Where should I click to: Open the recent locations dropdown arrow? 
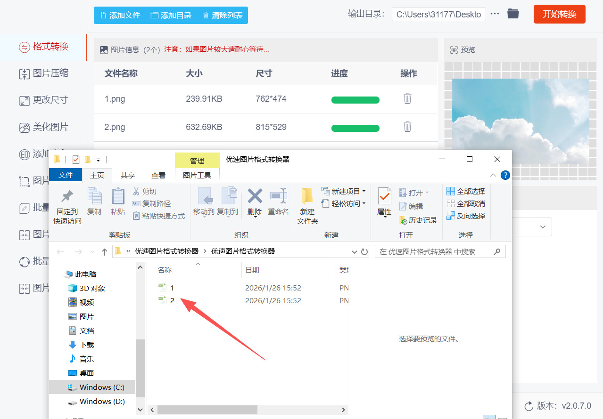point(92,252)
